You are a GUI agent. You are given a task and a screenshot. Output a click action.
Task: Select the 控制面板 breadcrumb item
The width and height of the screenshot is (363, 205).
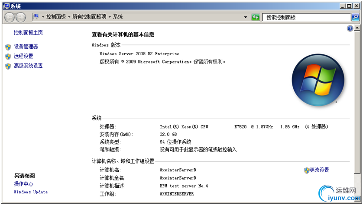click(x=56, y=16)
